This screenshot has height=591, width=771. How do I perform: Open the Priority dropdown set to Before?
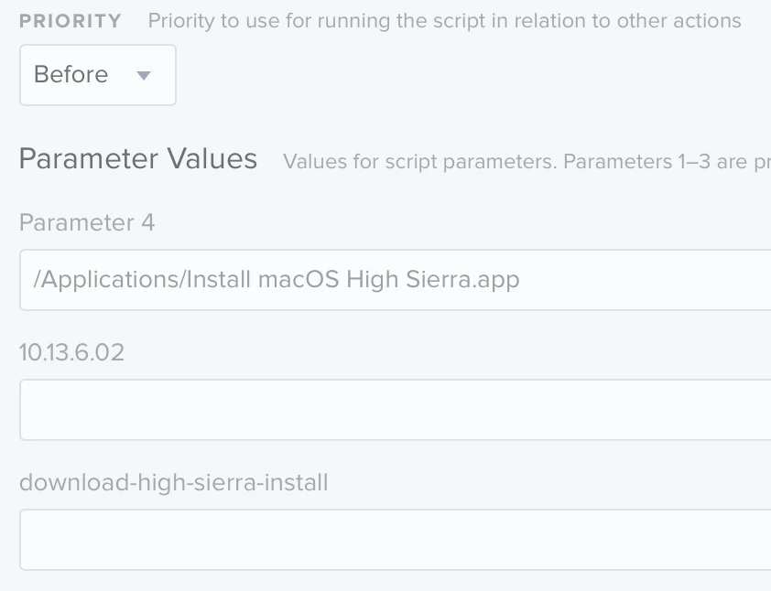point(97,75)
